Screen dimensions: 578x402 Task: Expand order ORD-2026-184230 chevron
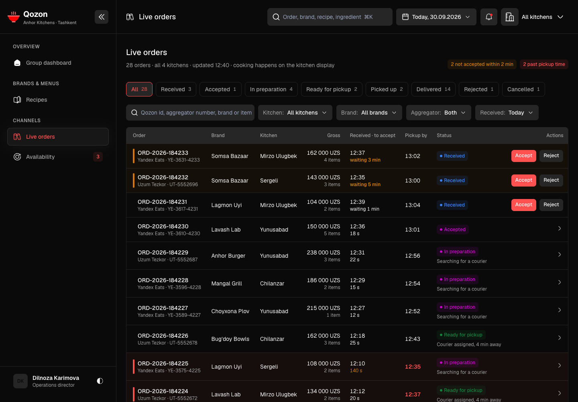point(560,229)
